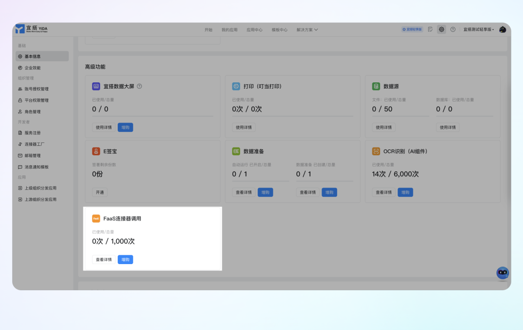This screenshot has width=523, height=330.
Task: Click the 签署剩余份数 label
Action: pos(104,165)
